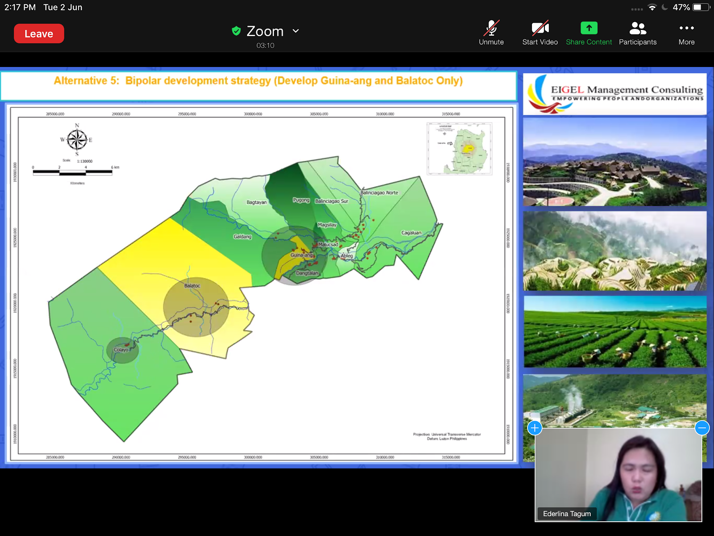Tap the green encryption shield icon
Viewport: 714px width, 536px height.
click(x=237, y=31)
